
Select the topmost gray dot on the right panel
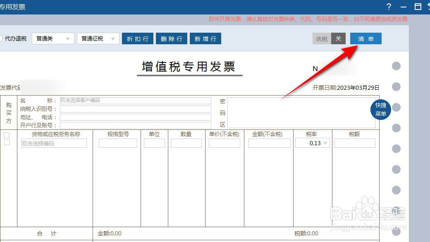point(396,65)
